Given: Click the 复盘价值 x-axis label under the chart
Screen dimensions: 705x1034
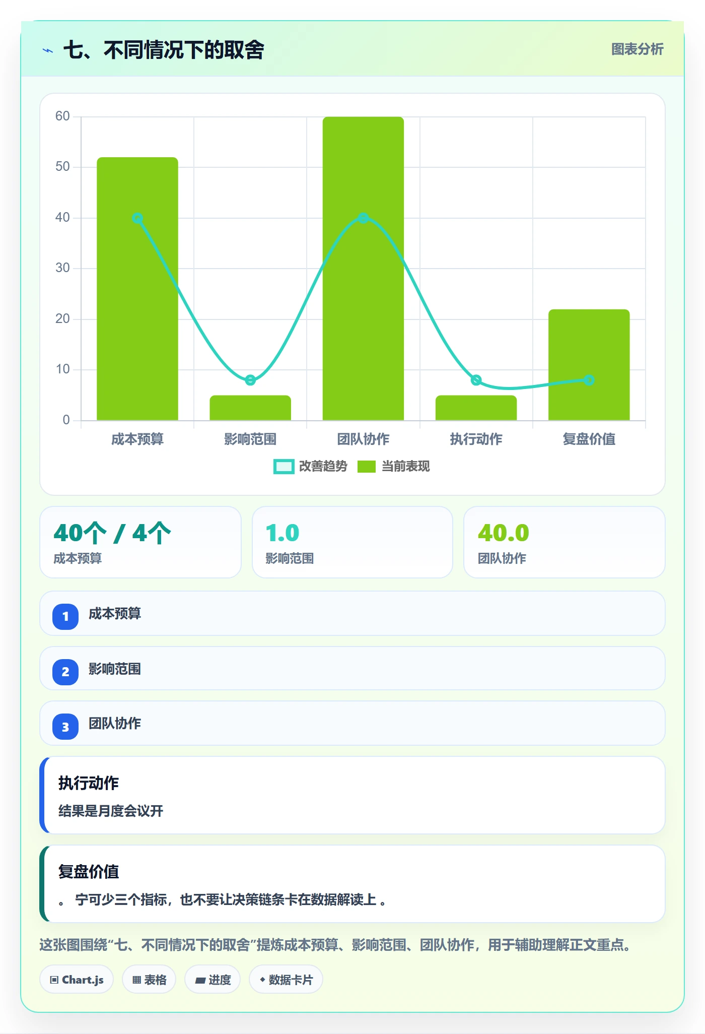Looking at the screenshot, I should click(x=589, y=439).
